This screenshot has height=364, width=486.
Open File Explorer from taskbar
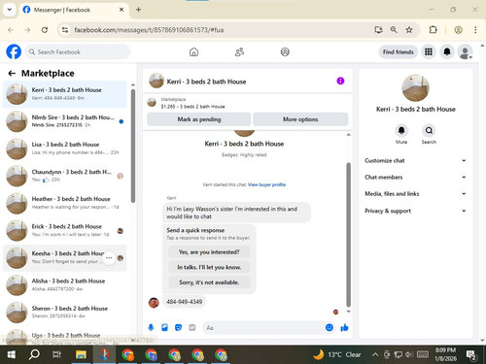[81, 354]
